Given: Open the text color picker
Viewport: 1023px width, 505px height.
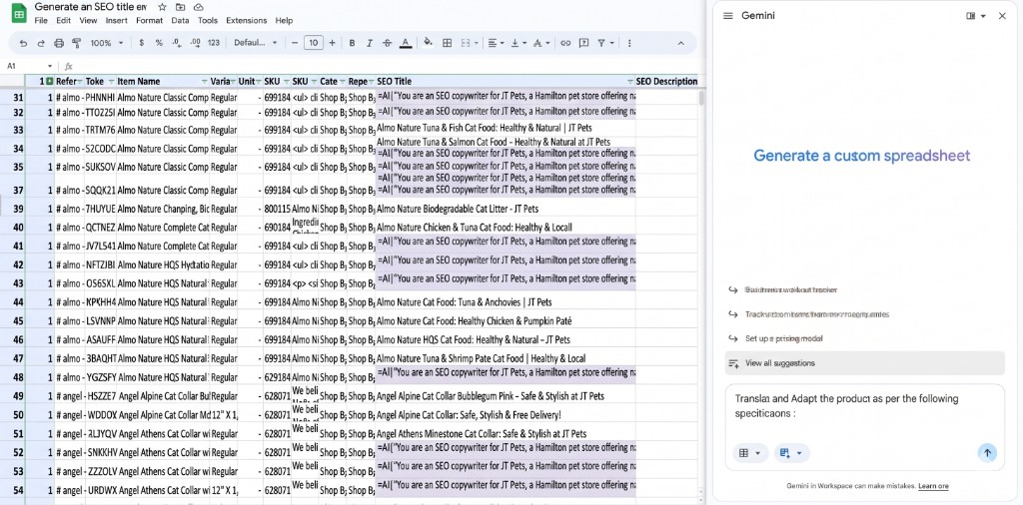Looking at the screenshot, I should tap(406, 43).
